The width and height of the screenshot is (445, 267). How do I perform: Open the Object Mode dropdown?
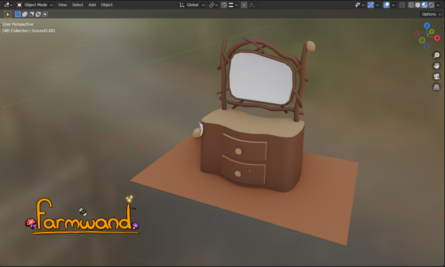click(x=34, y=5)
